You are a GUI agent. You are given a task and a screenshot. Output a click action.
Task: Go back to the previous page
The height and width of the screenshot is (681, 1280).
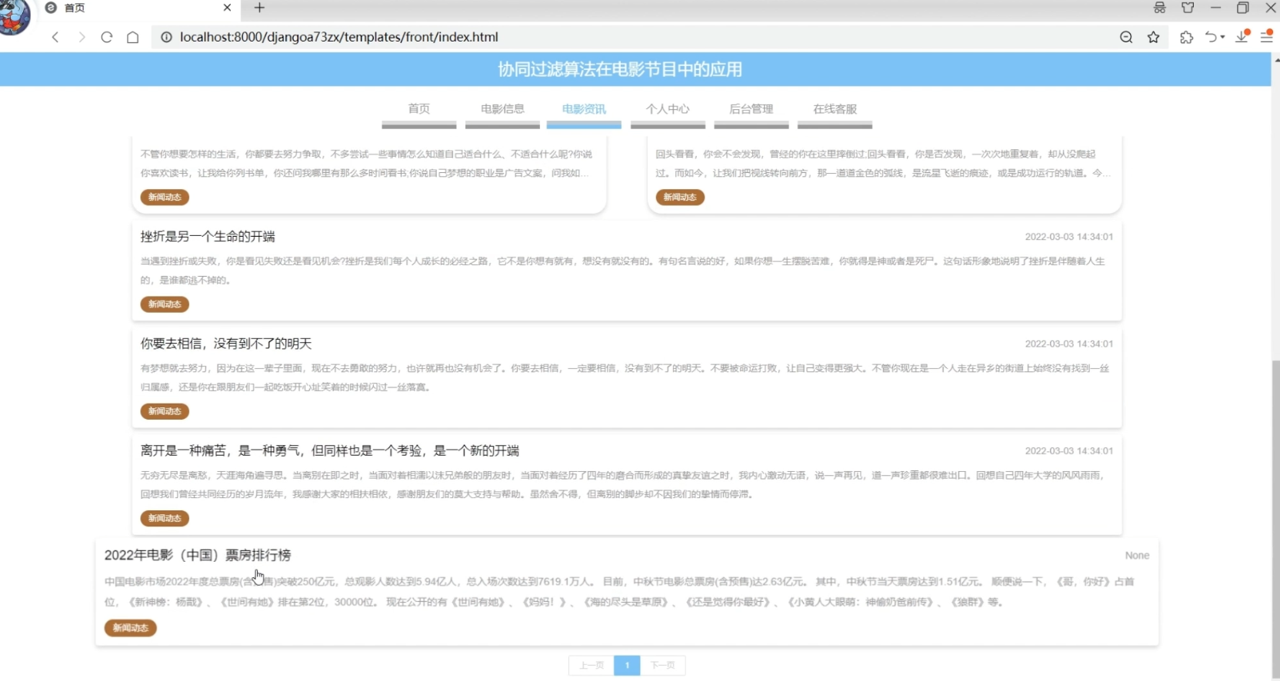click(55, 37)
